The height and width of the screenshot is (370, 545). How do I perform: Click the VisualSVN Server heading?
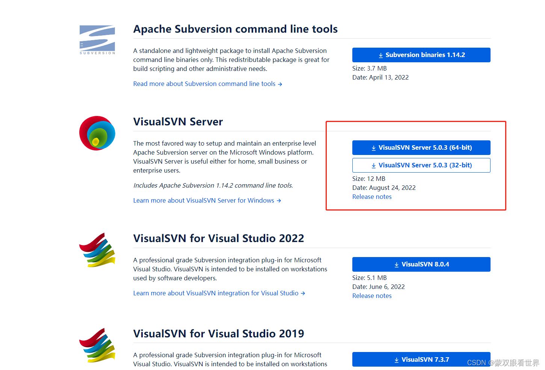[178, 122]
